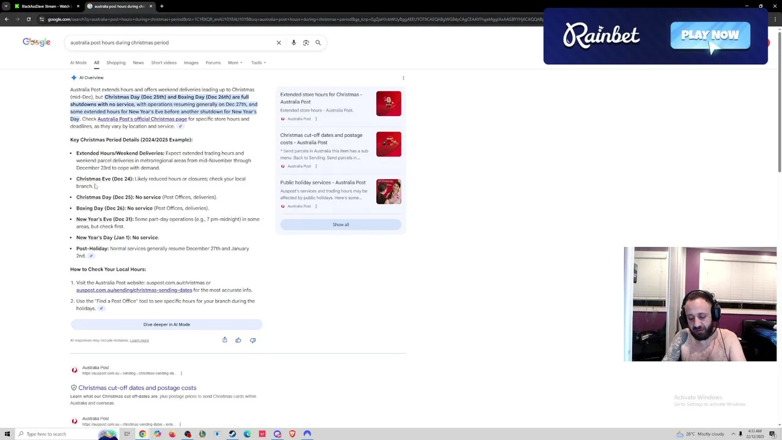The image size is (782, 440).
Task: Switch to Images results tab
Action: [191, 62]
